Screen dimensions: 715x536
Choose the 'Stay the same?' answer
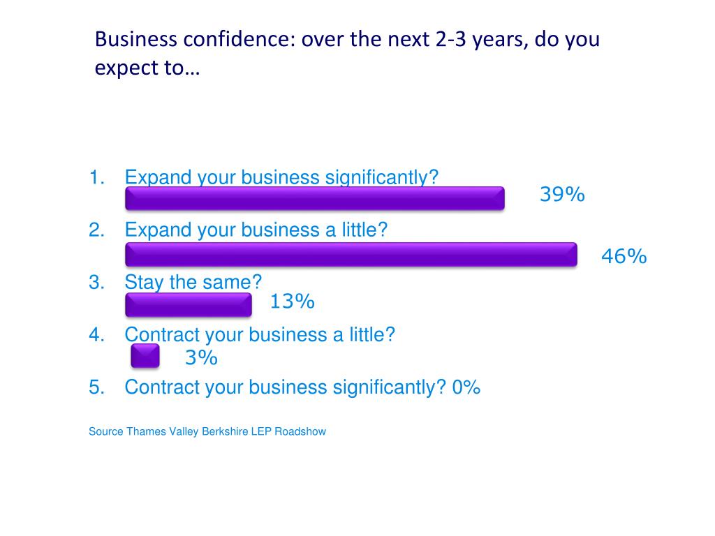193,282
